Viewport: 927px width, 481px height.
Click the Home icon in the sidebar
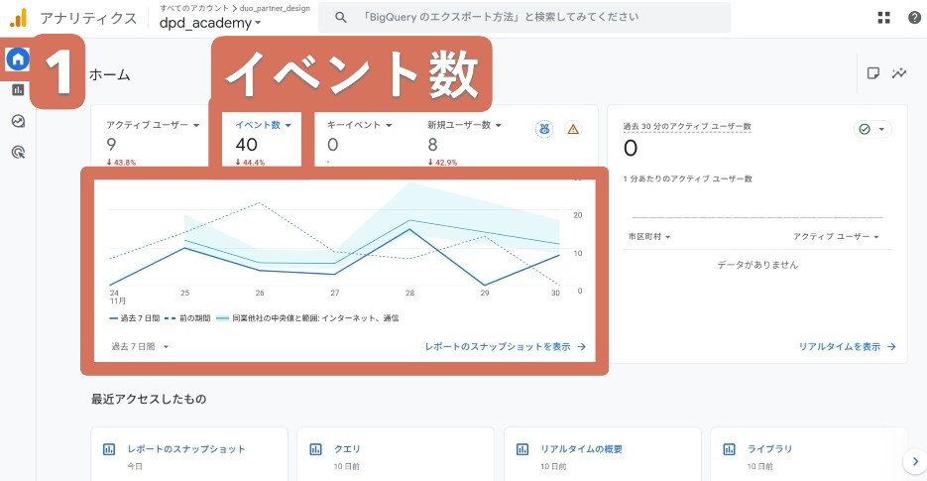[x=17, y=60]
